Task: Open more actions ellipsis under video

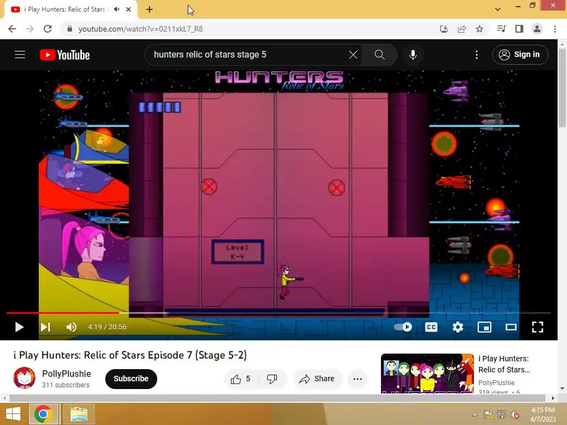Action: 358,379
